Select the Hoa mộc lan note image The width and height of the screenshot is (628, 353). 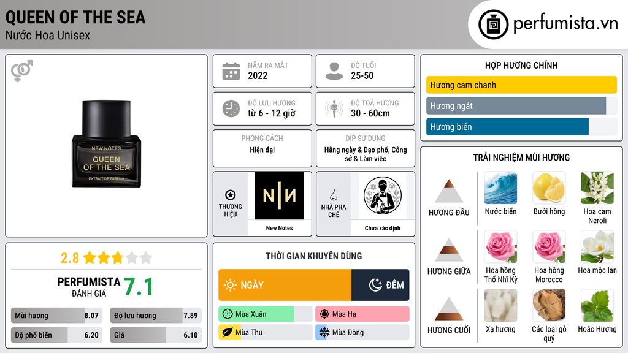tap(597, 246)
